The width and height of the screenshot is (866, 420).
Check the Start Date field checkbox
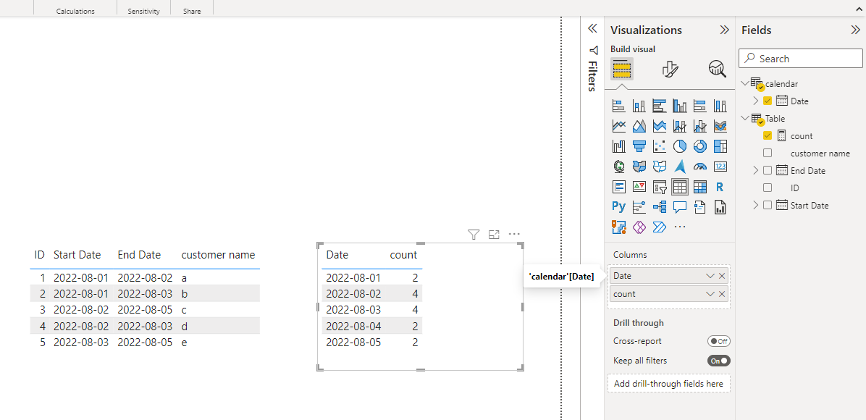tap(767, 205)
